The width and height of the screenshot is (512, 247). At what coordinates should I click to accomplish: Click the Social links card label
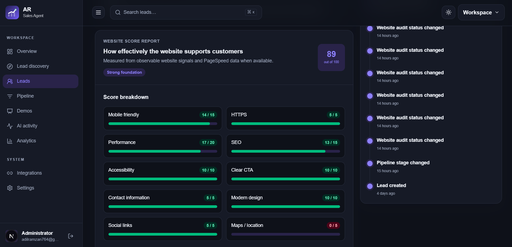coord(120,225)
